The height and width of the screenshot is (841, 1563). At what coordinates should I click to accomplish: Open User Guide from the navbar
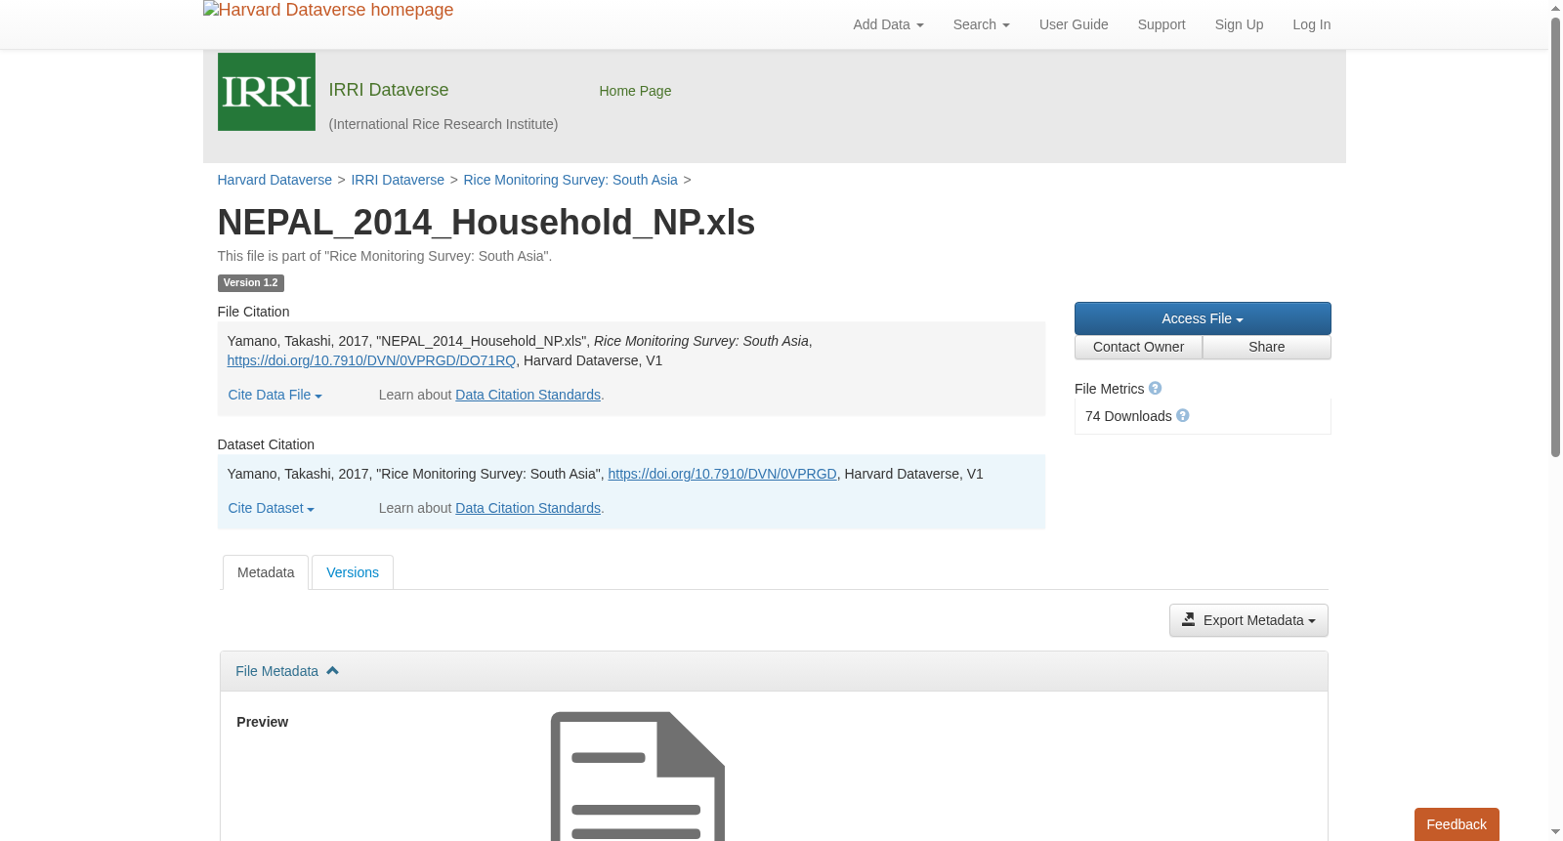[1074, 24]
